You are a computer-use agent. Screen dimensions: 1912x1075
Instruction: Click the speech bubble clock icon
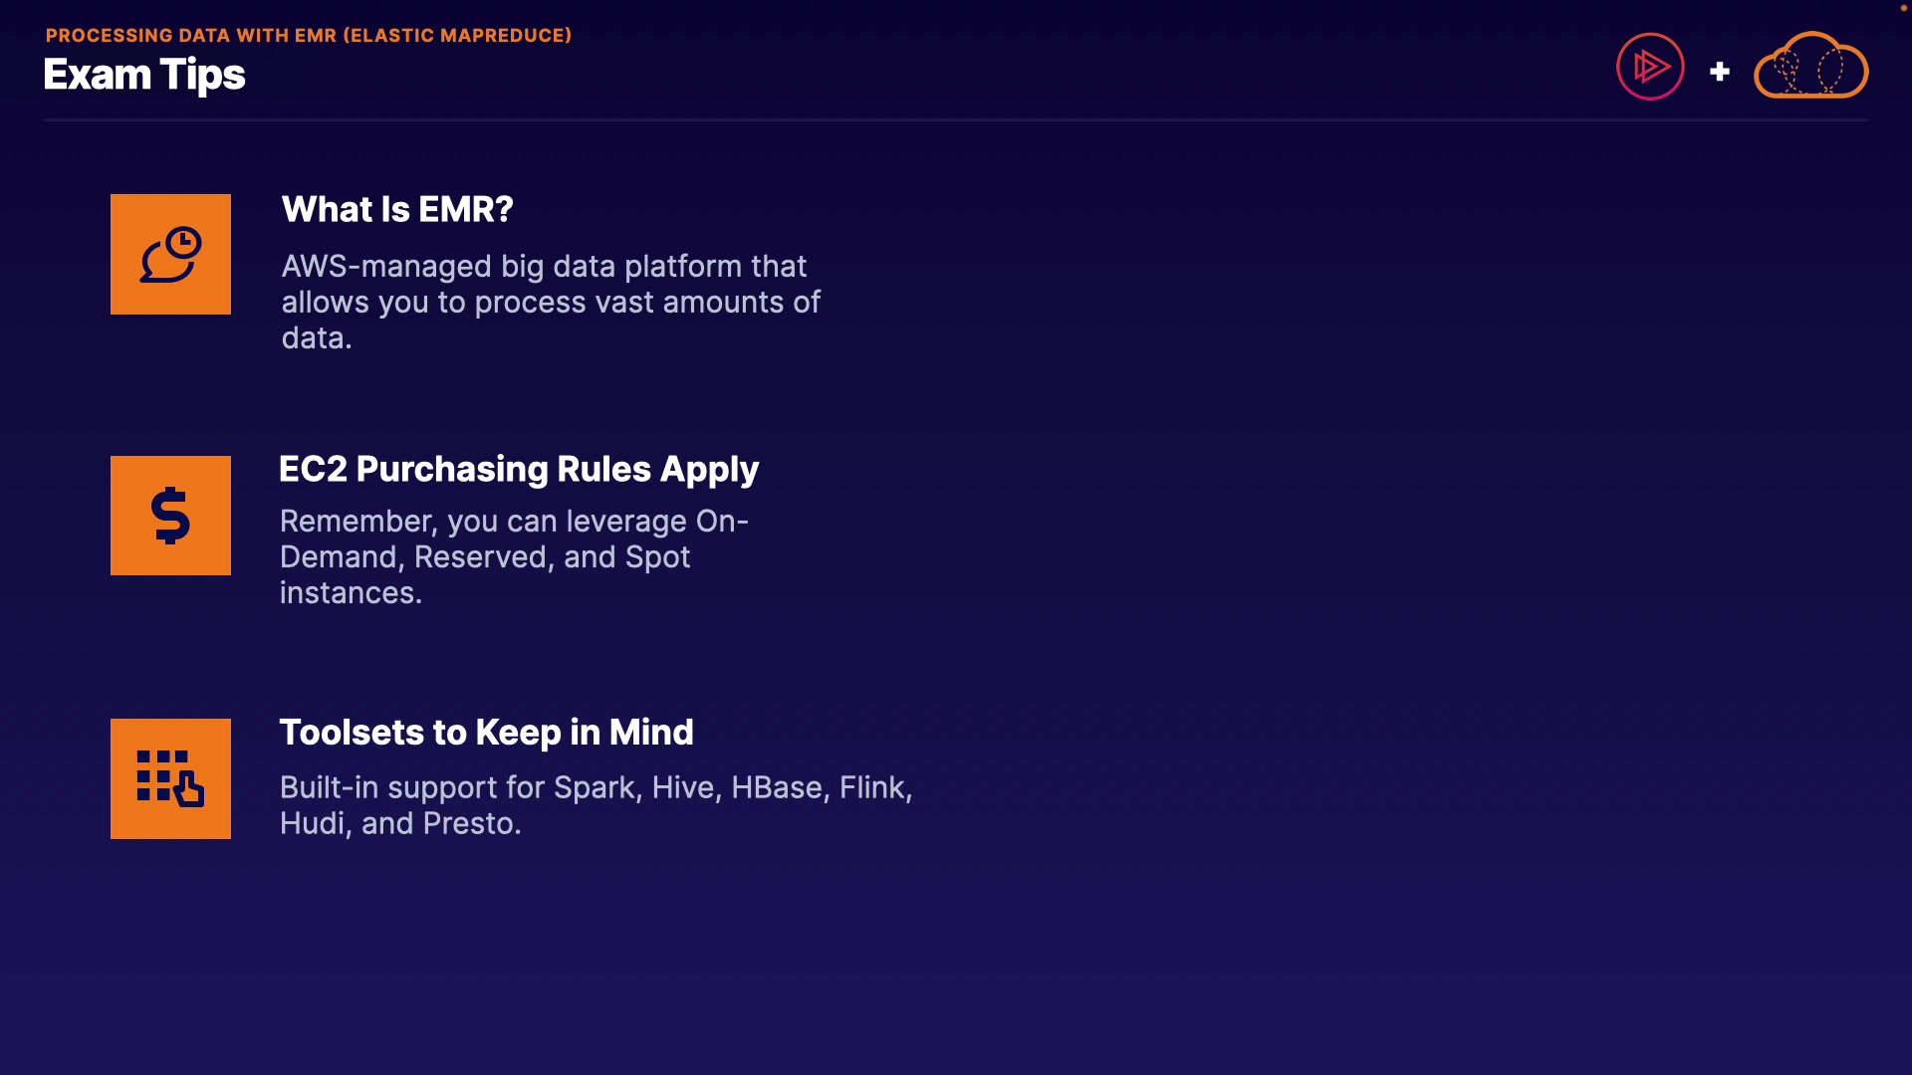point(170,255)
